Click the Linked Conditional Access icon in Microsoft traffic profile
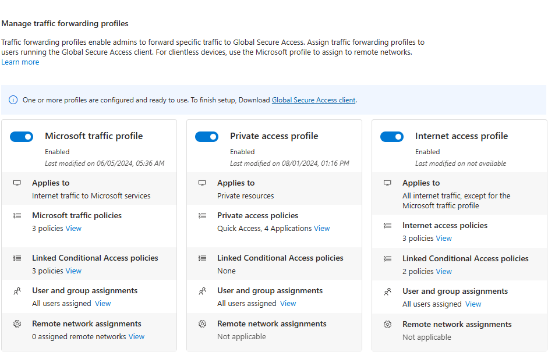Screen dimensions: 548x352 pos(17,258)
